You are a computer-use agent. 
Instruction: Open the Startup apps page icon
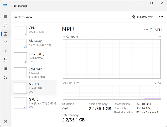tap(5, 51)
